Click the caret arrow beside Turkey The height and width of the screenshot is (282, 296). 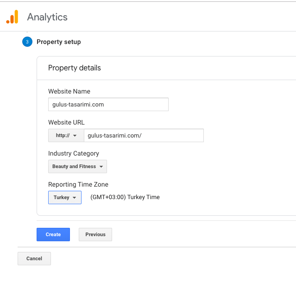[75, 198]
